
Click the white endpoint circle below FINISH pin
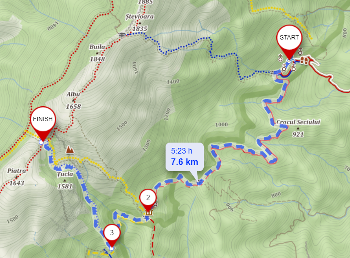pyautogui.click(x=41, y=142)
